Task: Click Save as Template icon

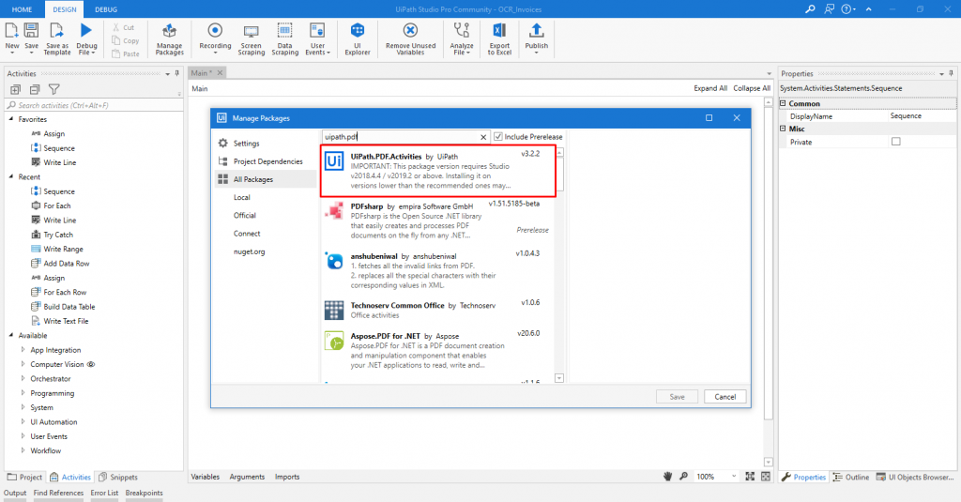Action: click(x=57, y=38)
